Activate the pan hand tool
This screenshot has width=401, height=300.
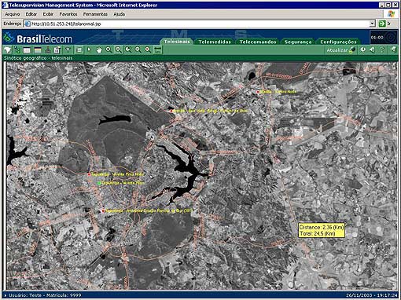(99, 49)
